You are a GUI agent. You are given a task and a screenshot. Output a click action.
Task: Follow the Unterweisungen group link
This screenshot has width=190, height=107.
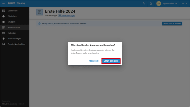(68, 15)
